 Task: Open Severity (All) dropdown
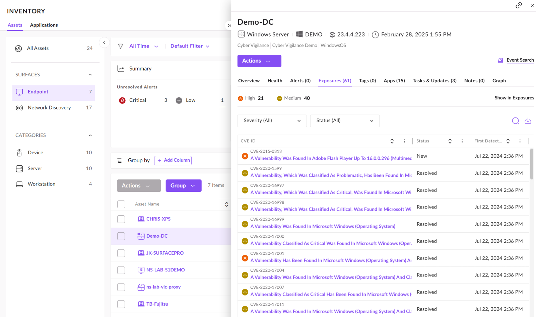(272, 121)
